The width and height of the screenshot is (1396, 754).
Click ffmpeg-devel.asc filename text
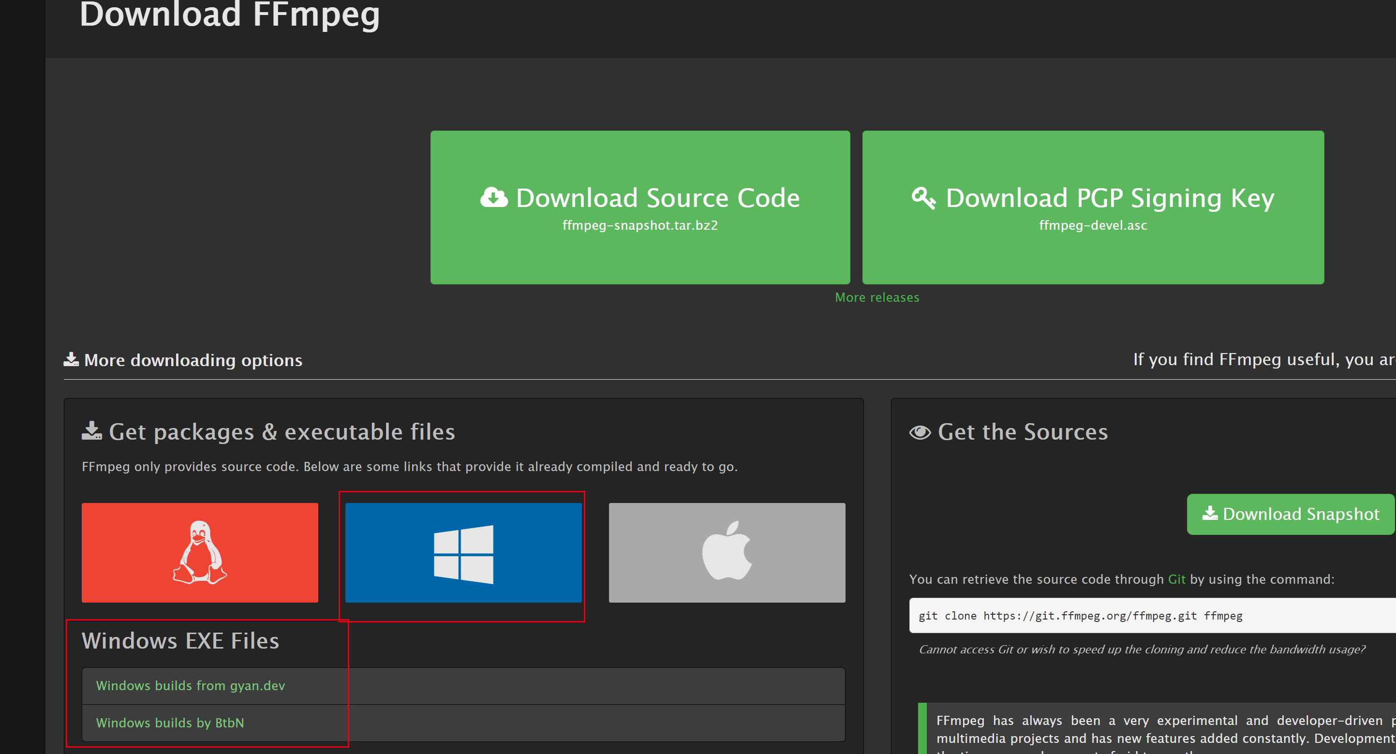pyautogui.click(x=1093, y=225)
